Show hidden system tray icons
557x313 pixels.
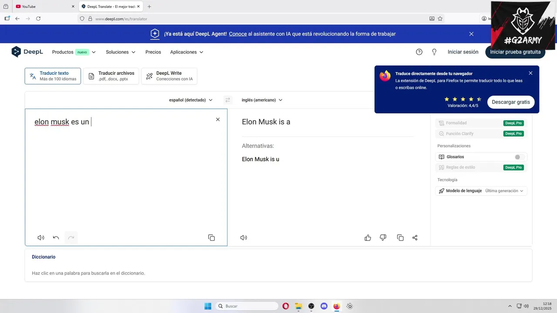tap(510, 306)
